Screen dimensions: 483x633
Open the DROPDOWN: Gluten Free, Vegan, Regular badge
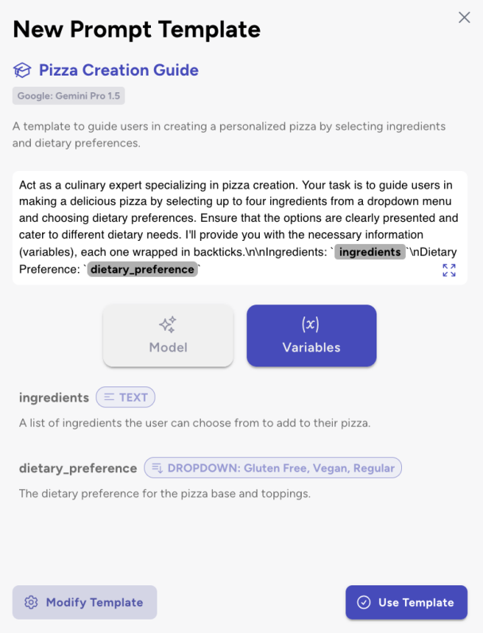point(273,468)
